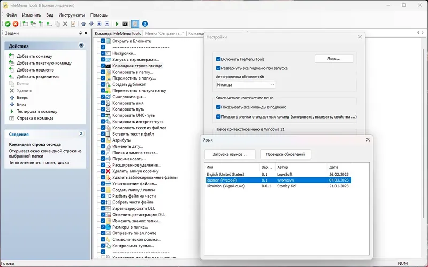Close the Задачи panel with its X
Image resolution: width=428 pixels, height=267 pixels.
(x=86, y=33)
